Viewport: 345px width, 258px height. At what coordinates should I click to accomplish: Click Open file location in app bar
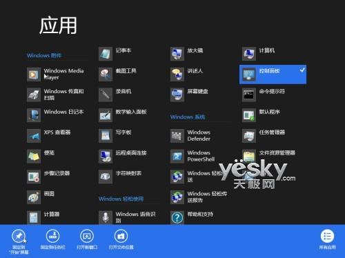(121, 239)
